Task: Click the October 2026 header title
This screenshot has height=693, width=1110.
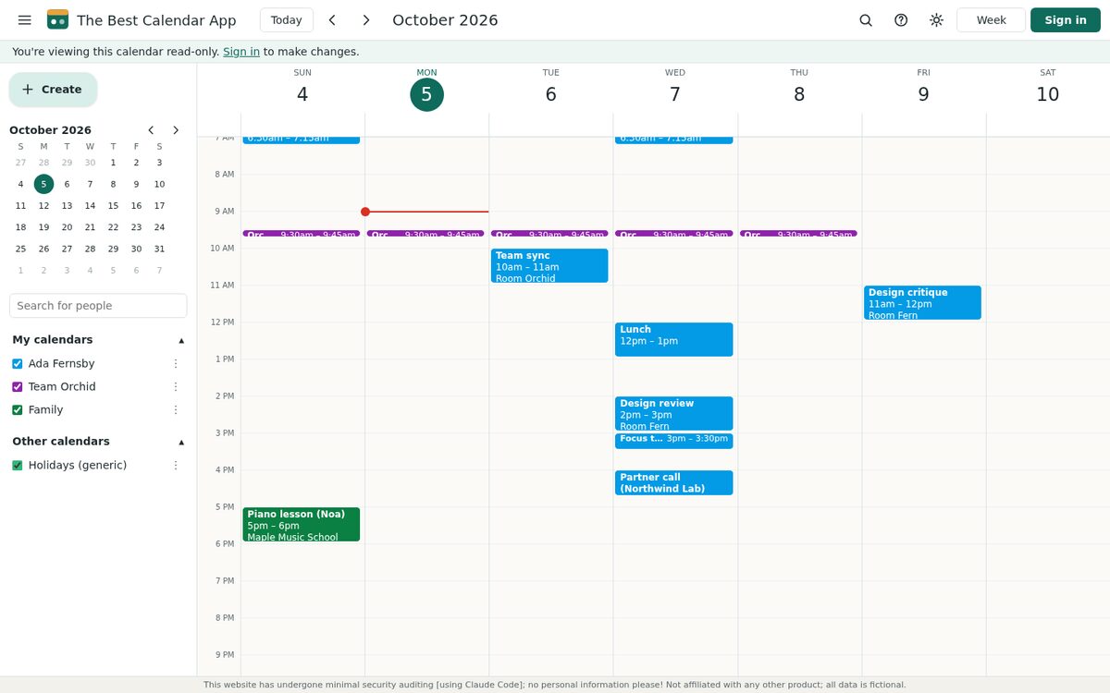Action: pyautogui.click(x=445, y=20)
